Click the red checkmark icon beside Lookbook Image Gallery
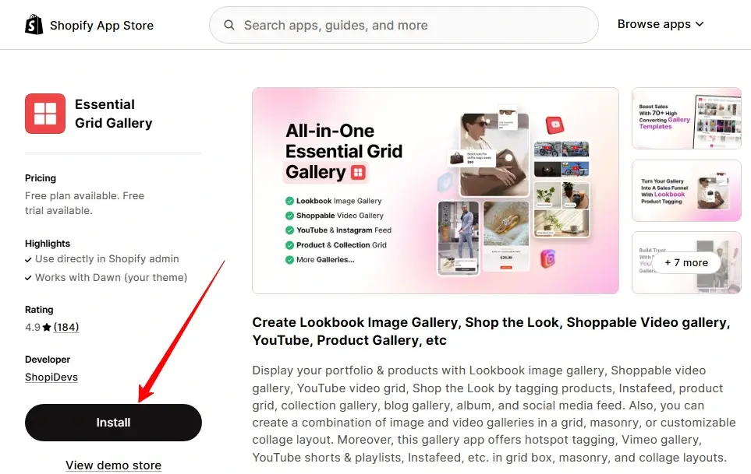 (289, 201)
